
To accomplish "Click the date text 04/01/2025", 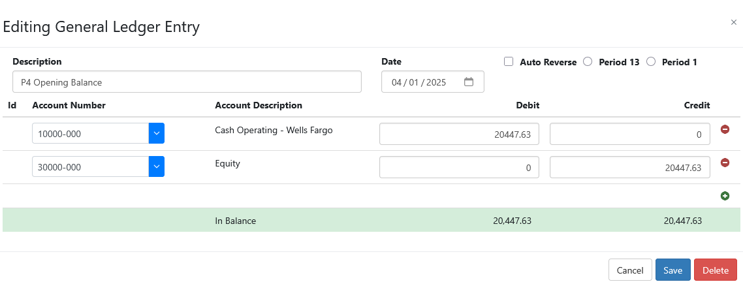I will tap(419, 82).
